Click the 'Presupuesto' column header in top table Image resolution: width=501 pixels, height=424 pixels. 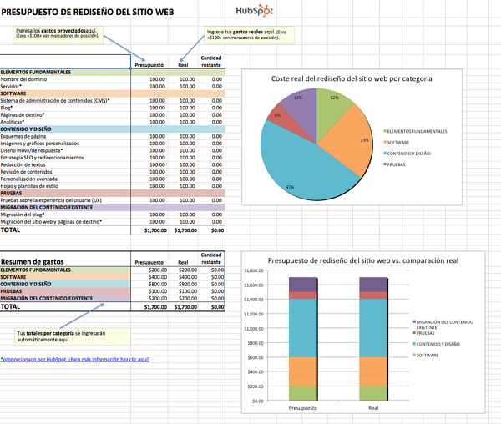click(149, 64)
